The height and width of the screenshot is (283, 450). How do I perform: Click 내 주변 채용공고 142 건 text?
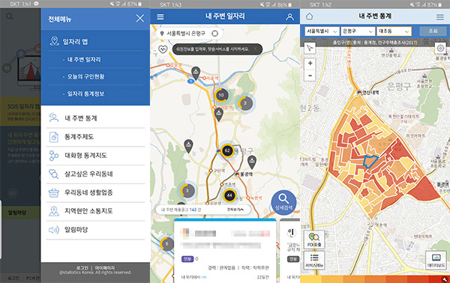(181, 210)
